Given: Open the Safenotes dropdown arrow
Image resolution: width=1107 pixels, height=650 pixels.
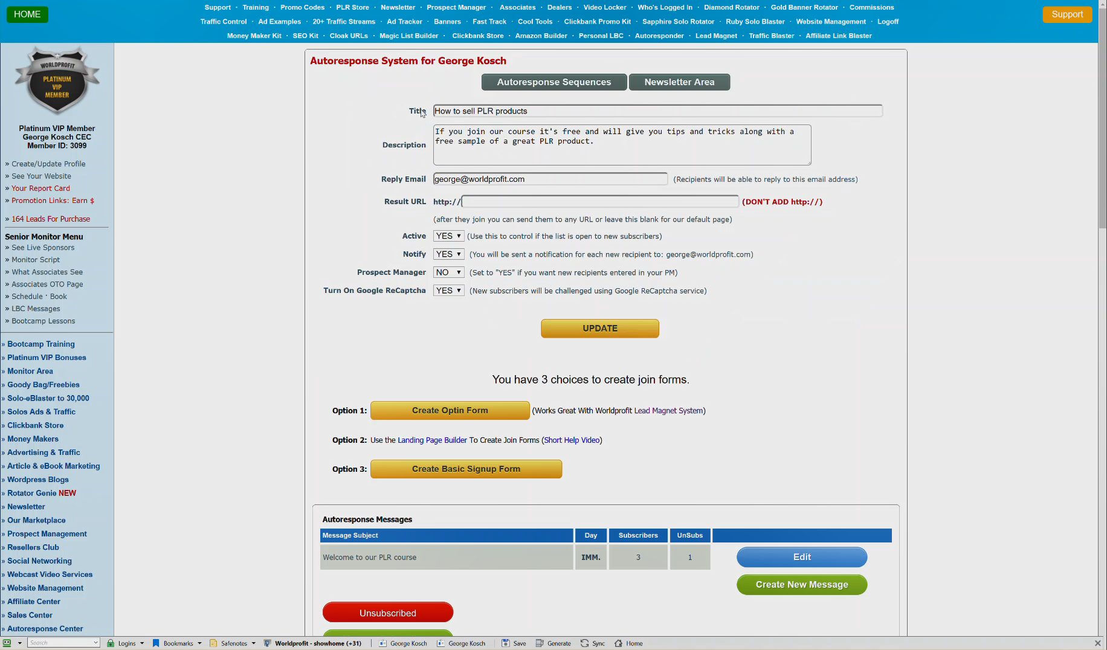Looking at the screenshot, I should 253,643.
